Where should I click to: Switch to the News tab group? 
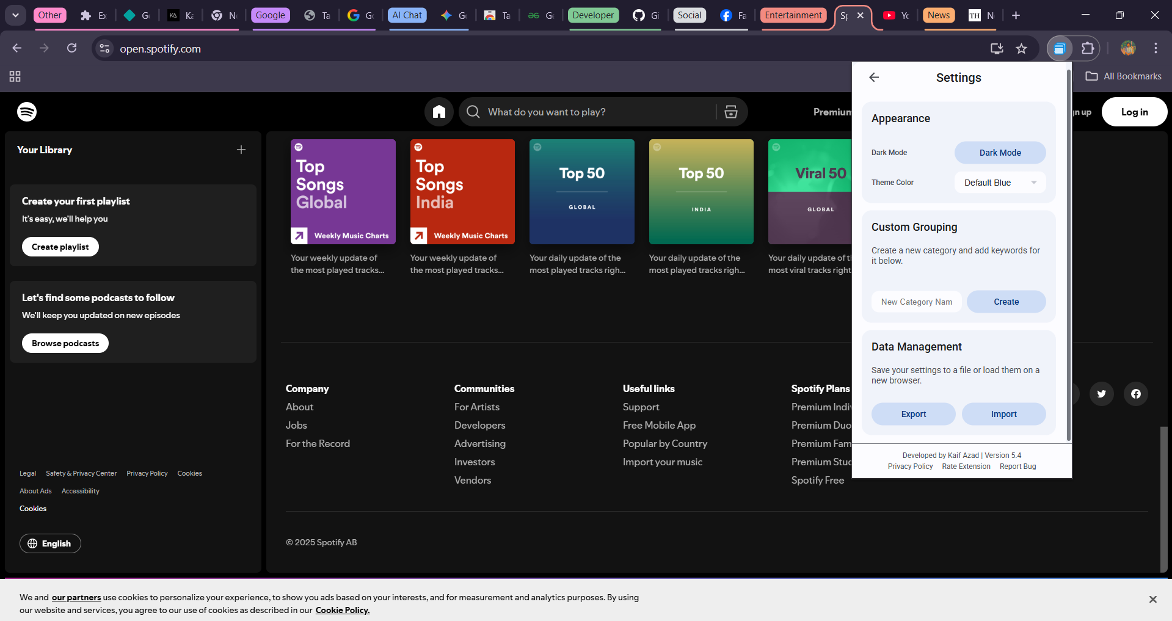938,15
